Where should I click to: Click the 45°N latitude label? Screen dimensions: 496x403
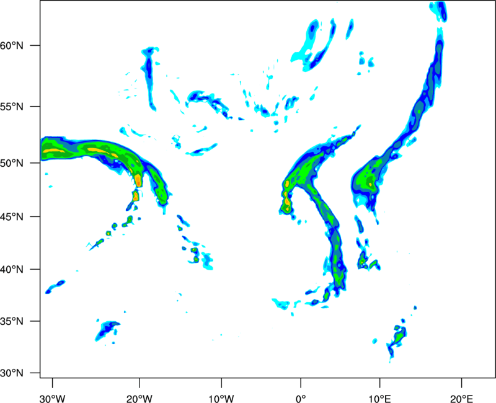(x=12, y=216)
